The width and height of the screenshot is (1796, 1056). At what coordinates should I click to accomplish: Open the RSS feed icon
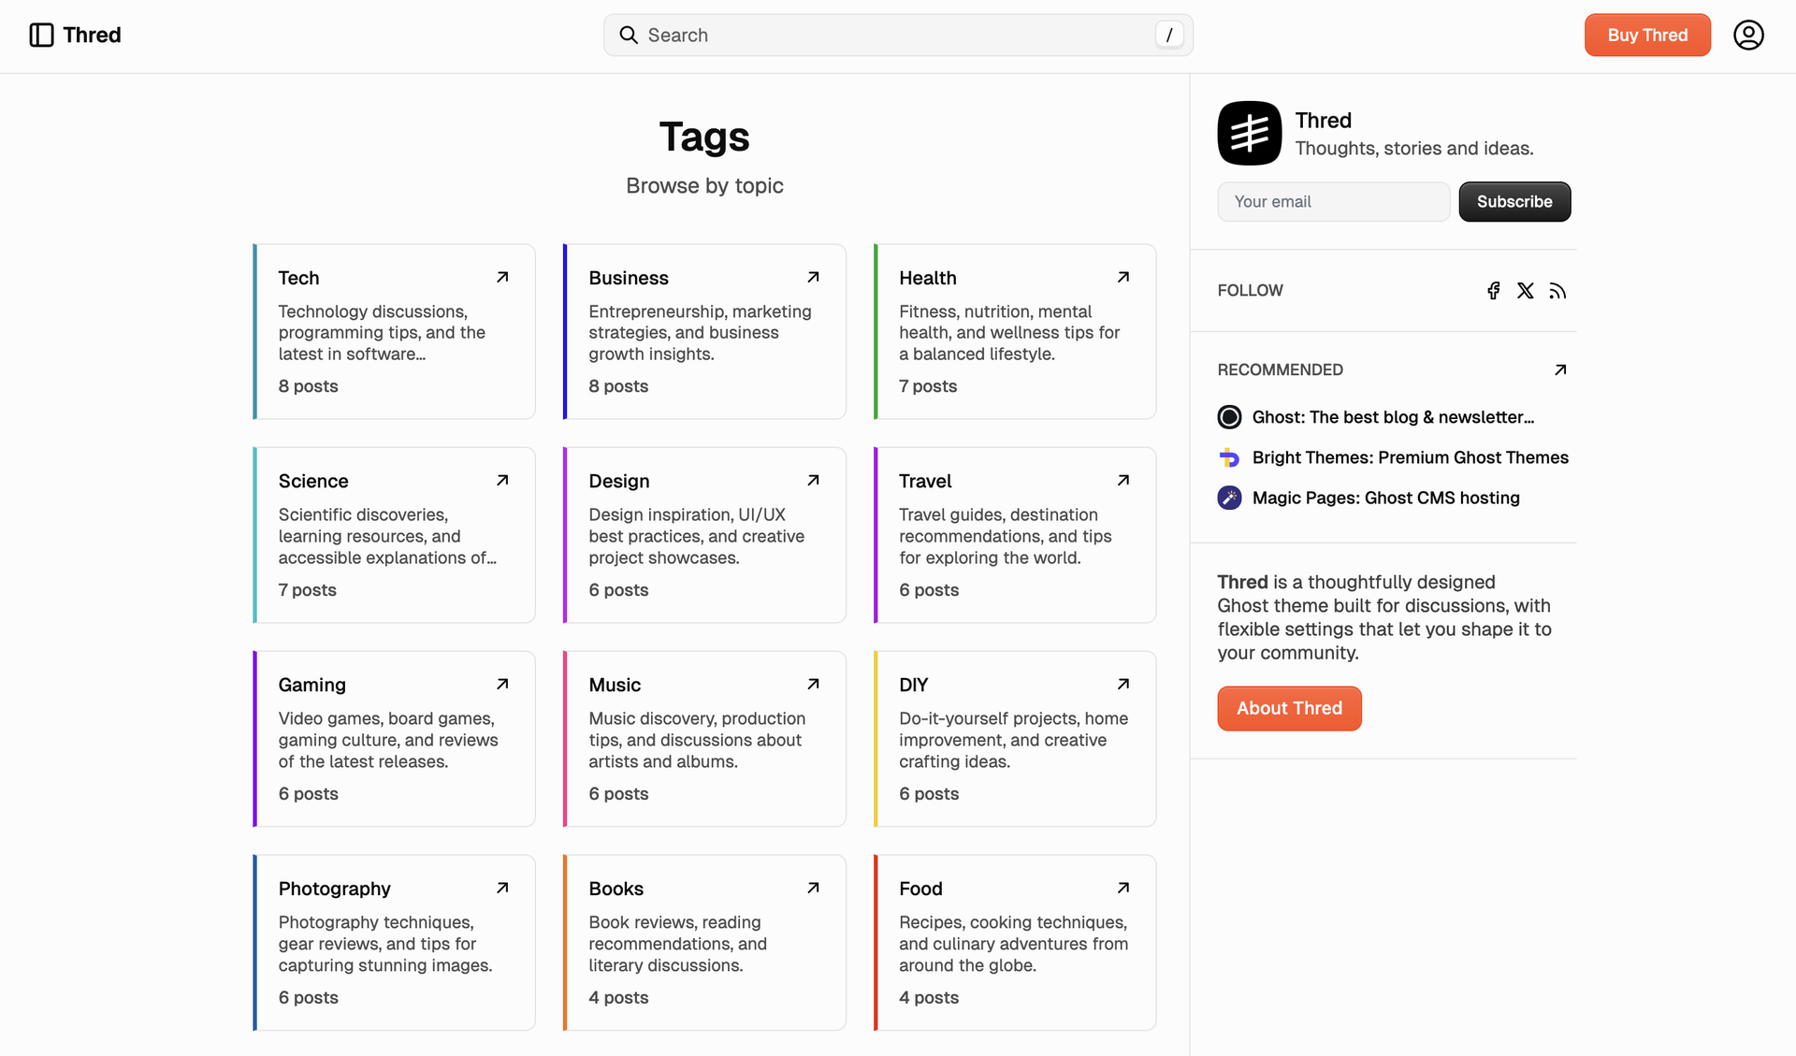pyautogui.click(x=1557, y=290)
